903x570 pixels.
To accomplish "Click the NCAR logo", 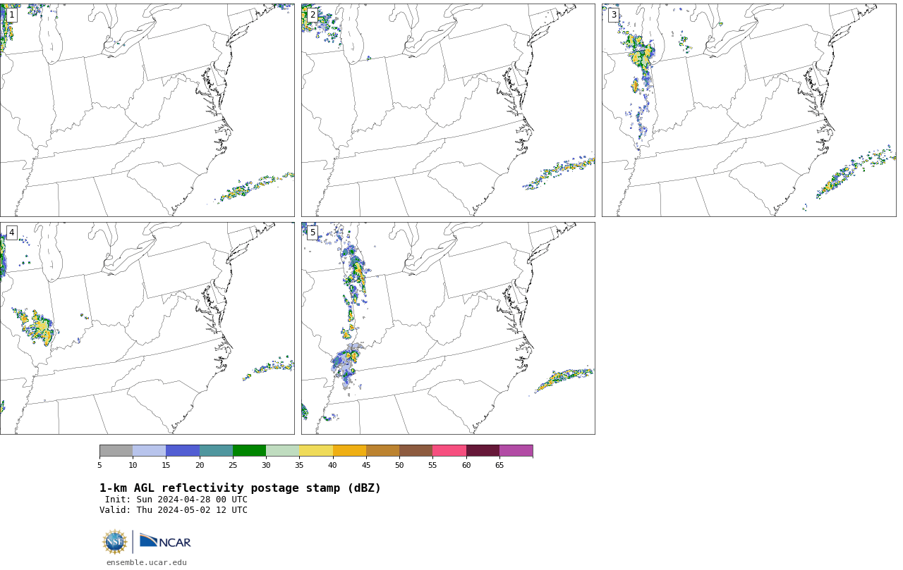I will pos(165,541).
